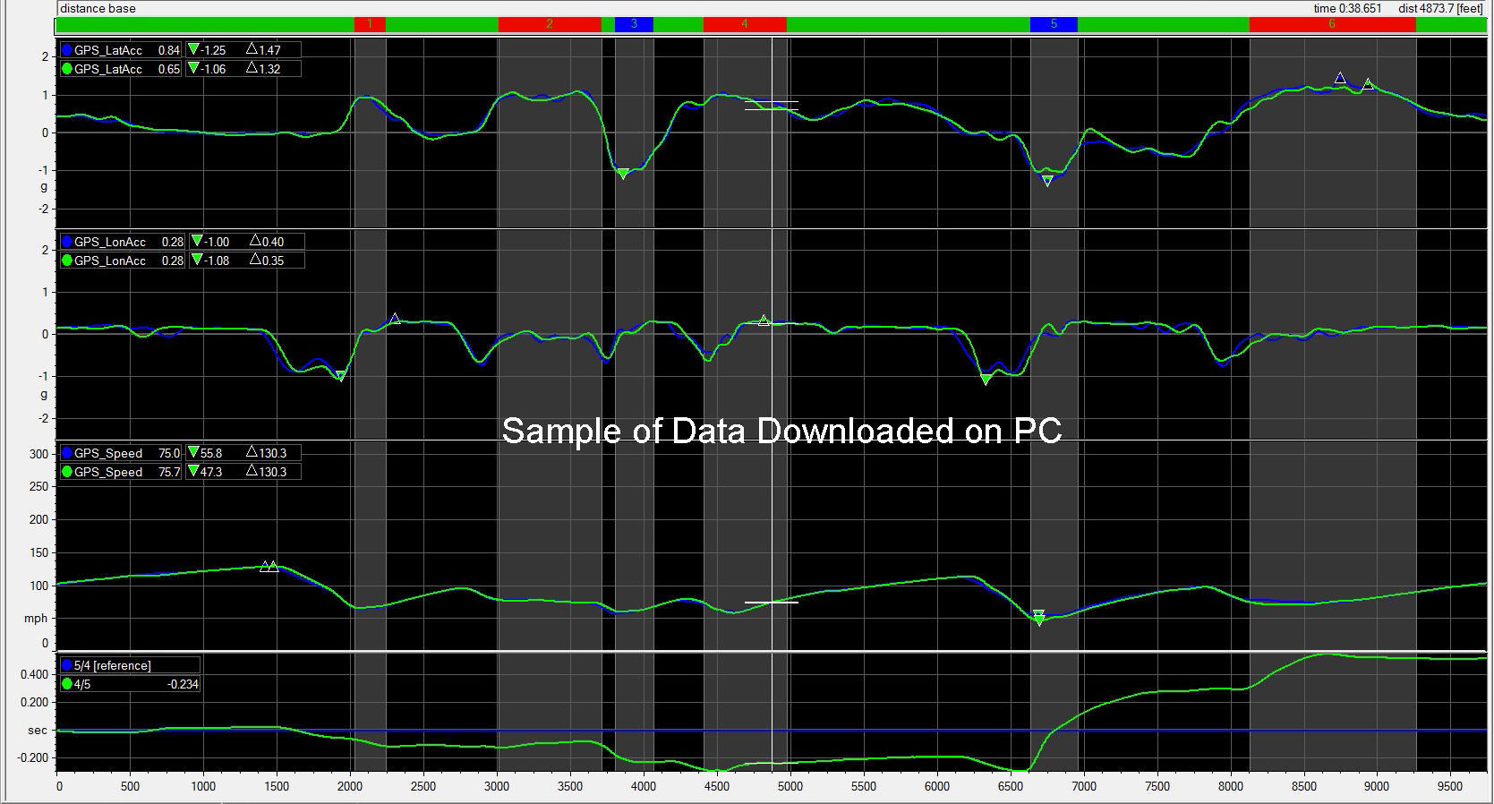The image size is (1494, 804).
Task: Click the 9500 tick on the distance axis
Action: point(1451,786)
